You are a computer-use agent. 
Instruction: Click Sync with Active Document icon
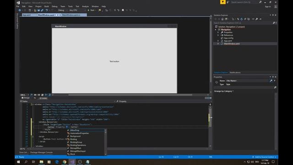(x=238, y=19)
